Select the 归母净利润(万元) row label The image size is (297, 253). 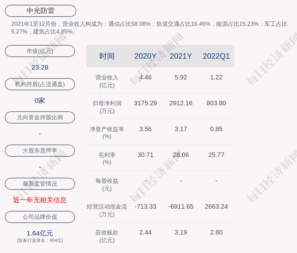[x=107, y=107]
